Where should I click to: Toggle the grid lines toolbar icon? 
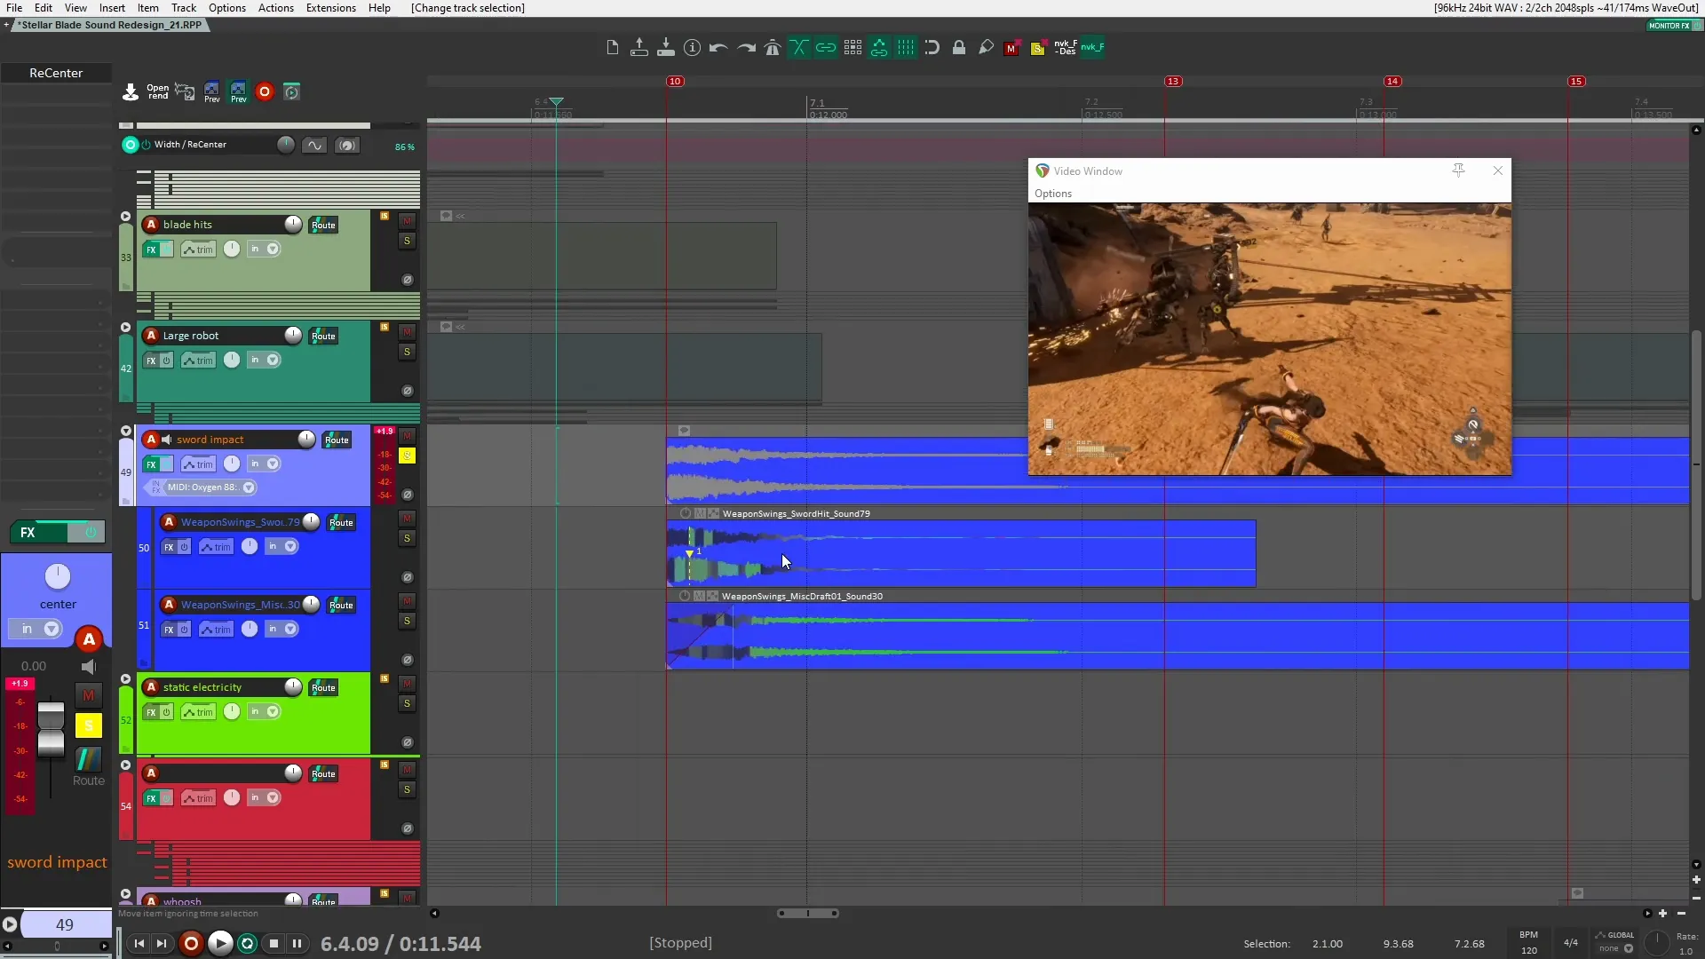[906, 48]
